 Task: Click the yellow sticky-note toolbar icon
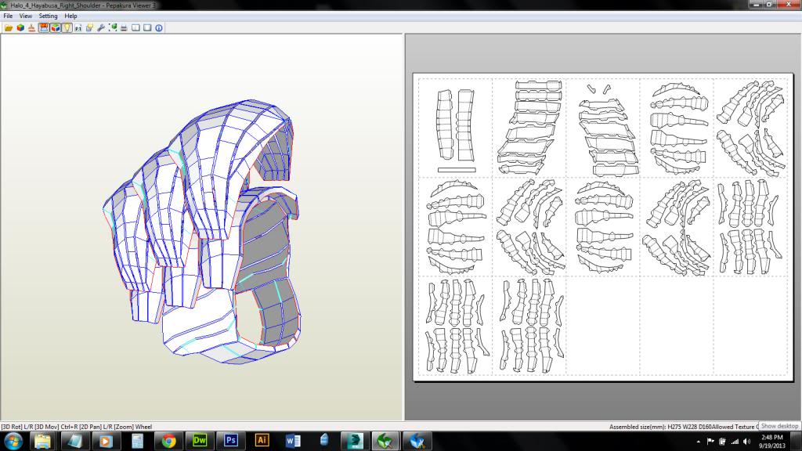coord(89,27)
